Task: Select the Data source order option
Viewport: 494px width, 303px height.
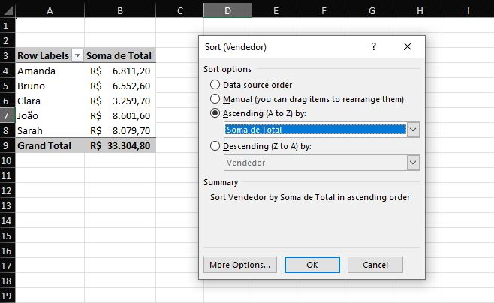Action: coord(216,85)
